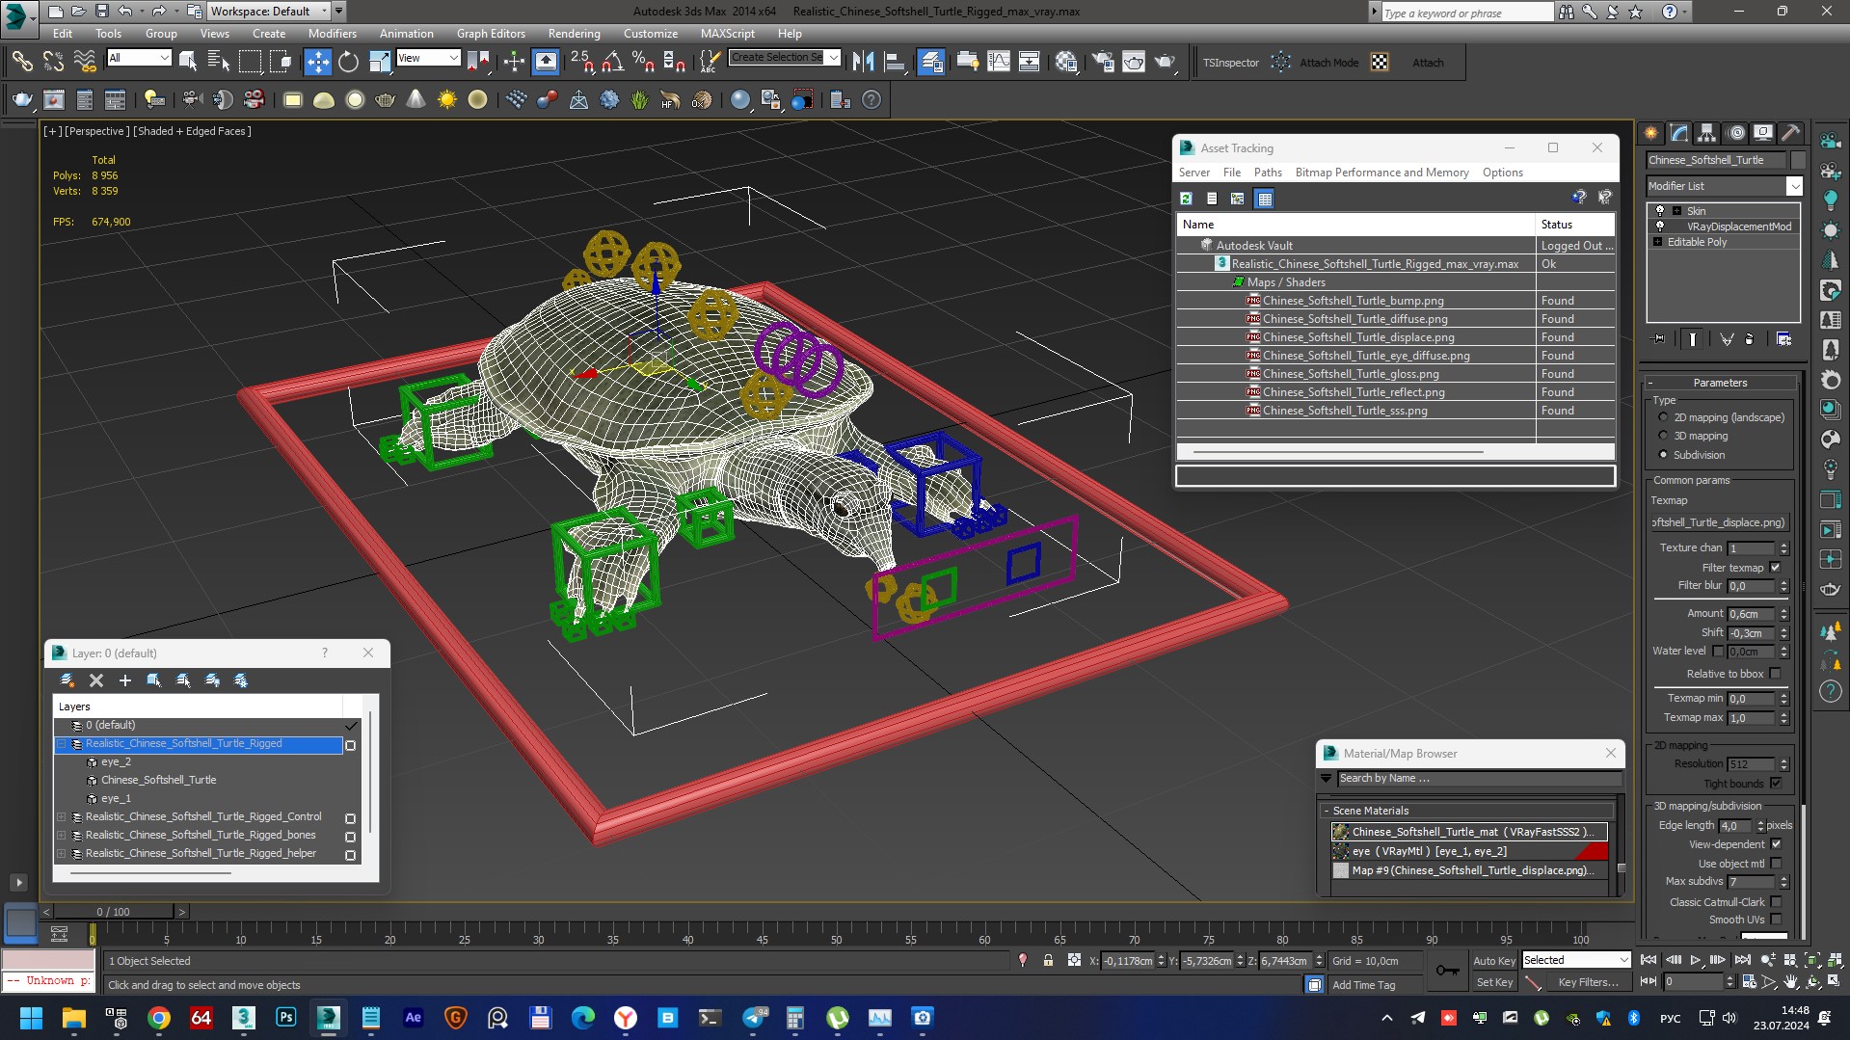Click the TSInspector button
This screenshot has width=1850, height=1040.
(1231, 63)
